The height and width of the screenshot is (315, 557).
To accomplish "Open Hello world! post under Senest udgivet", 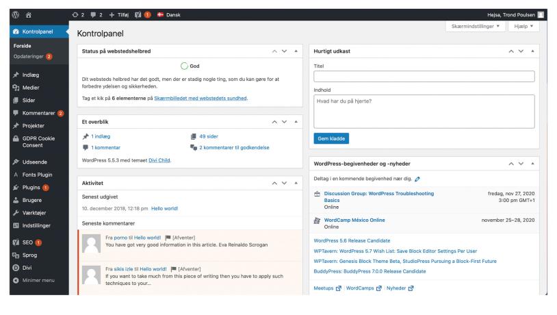I will point(164,209).
